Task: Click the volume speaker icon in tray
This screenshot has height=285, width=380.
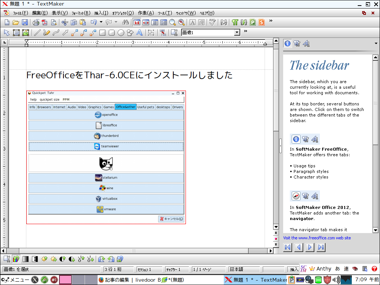Action: pyautogui.click(x=336, y=280)
